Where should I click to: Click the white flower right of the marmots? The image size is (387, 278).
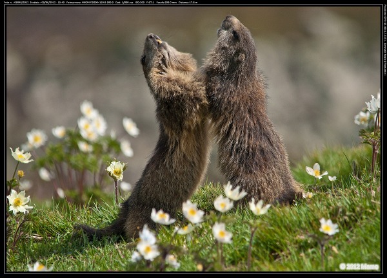click(x=316, y=171)
